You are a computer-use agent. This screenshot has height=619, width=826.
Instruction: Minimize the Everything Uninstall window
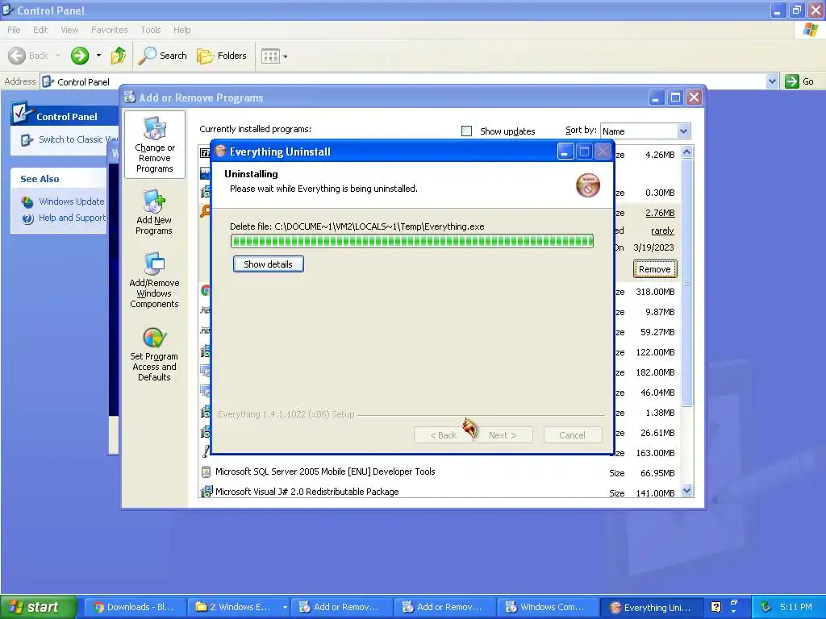tap(565, 152)
